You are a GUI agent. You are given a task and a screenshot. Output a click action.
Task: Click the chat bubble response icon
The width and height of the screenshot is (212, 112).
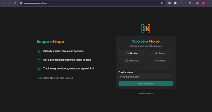click(39, 60)
